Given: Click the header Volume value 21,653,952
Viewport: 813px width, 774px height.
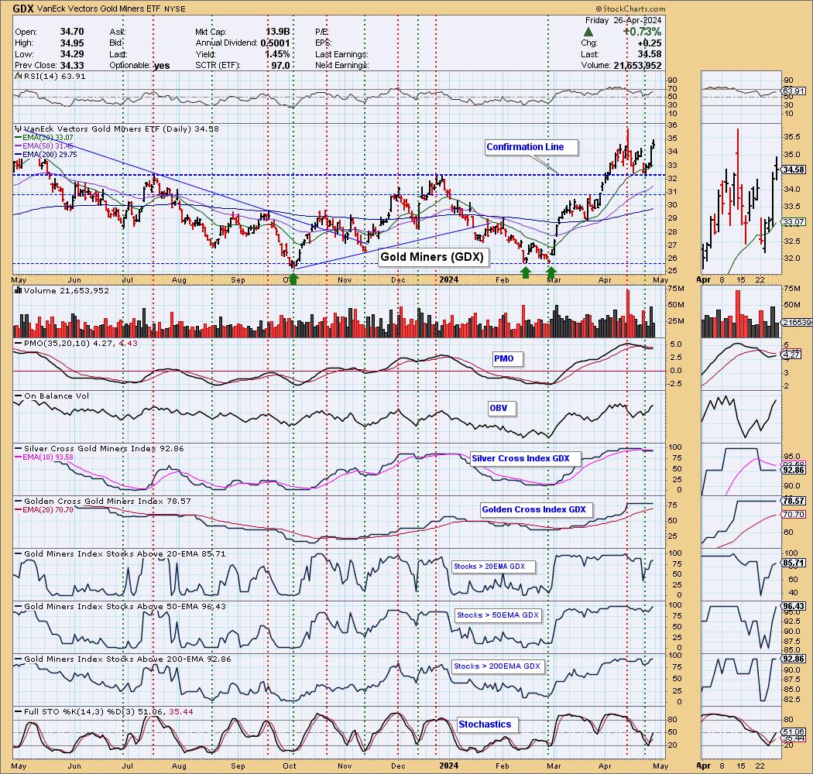Looking at the screenshot, I should 637,65.
